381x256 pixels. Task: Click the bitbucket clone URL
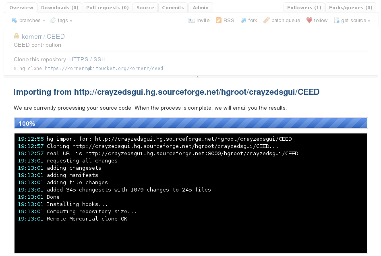point(104,68)
